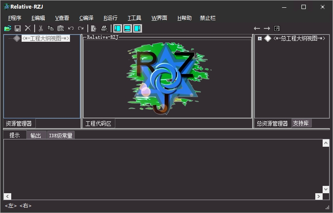
Task: Select the <*-总工程大纲视图-*> tree item
Action: pyautogui.click(x=299, y=38)
